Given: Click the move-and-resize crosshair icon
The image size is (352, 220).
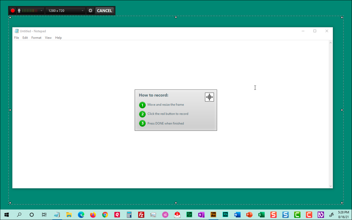Looking at the screenshot, I should pos(209,97).
